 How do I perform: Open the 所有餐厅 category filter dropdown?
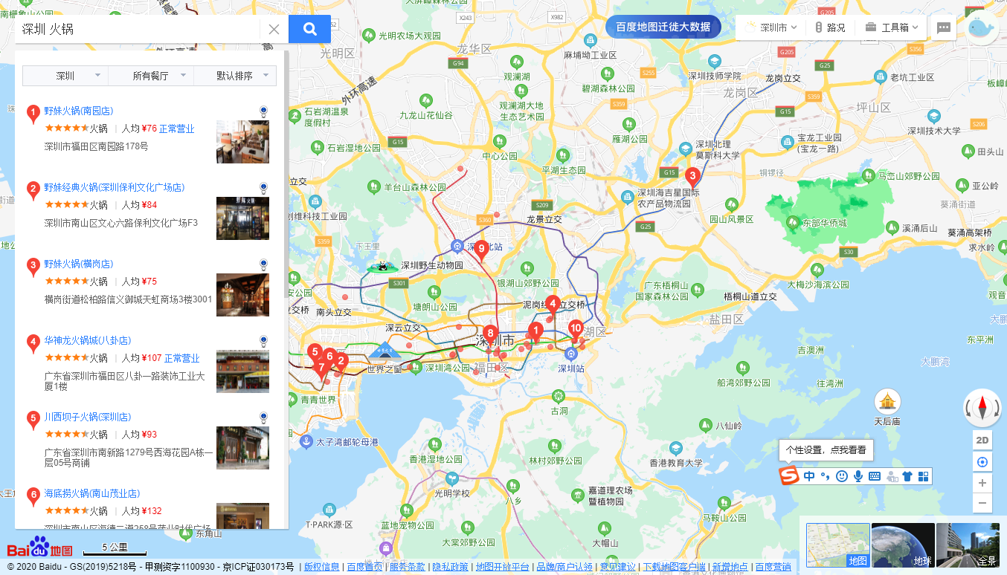point(151,76)
